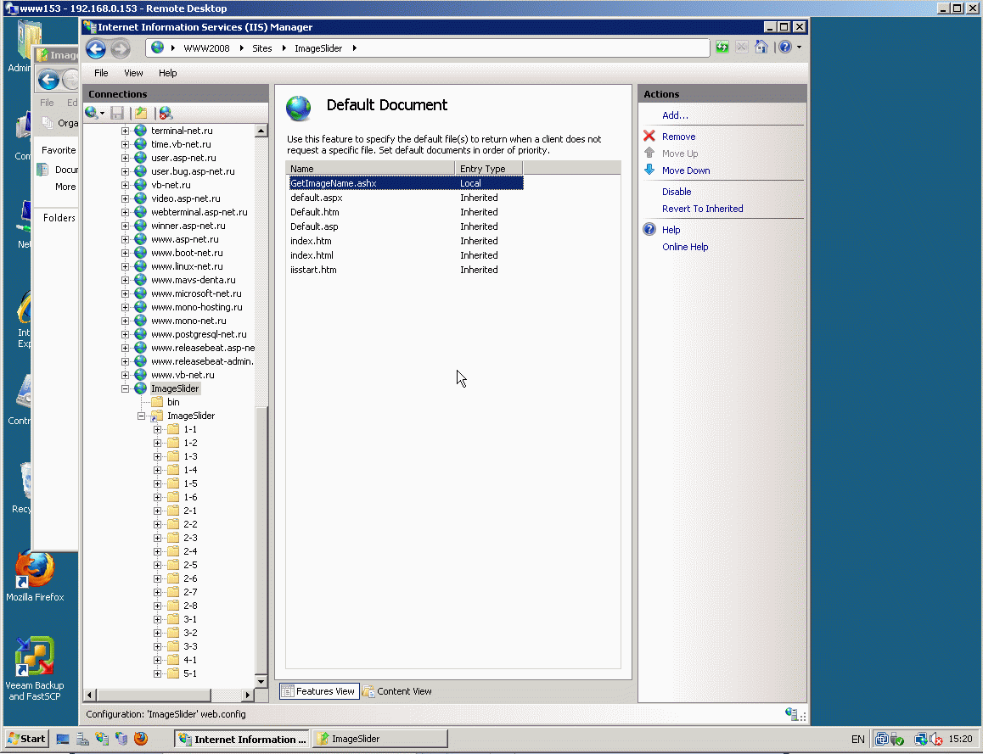
Task: Click the red X Remove icon in Actions
Action: tap(649, 136)
